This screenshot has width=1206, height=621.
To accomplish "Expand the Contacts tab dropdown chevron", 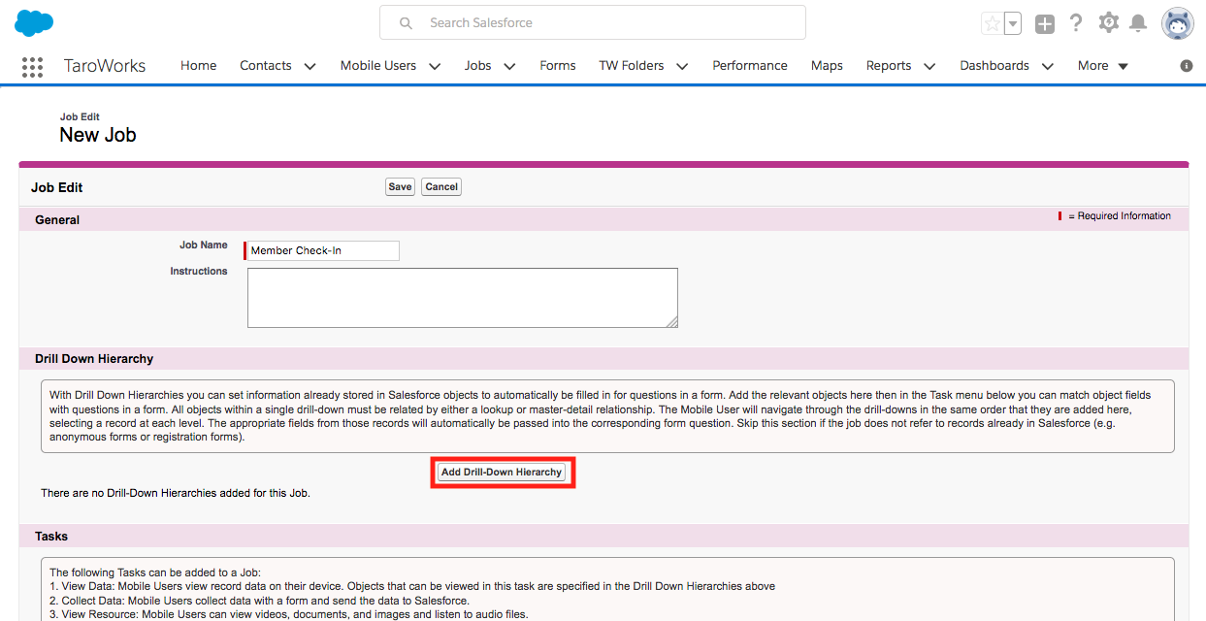I will (x=310, y=66).
